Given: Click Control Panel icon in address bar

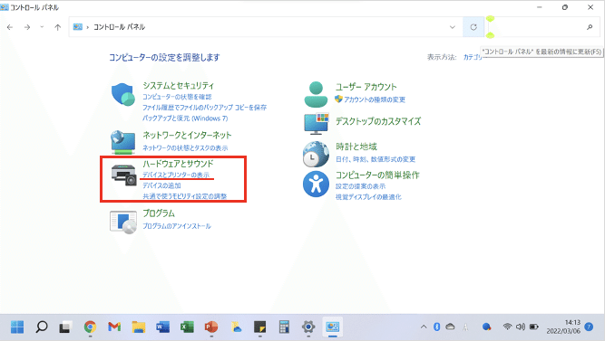Looking at the screenshot, I should coord(78,27).
